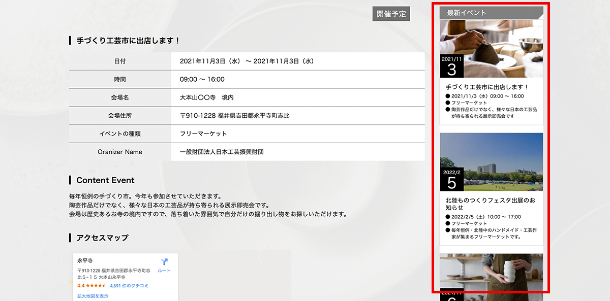Click the Content Event heading
The image size is (610, 301).
[x=105, y=180]
